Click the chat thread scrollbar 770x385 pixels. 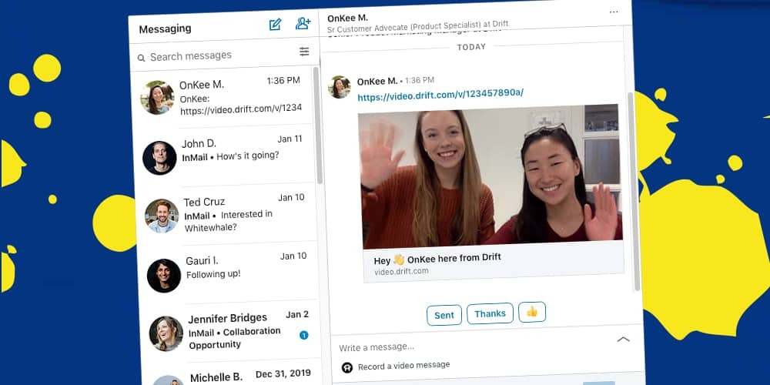[x=634, y=192]
